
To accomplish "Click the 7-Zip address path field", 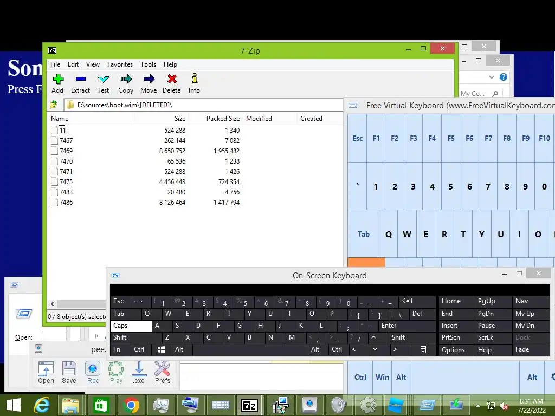I will pos(204,105).
